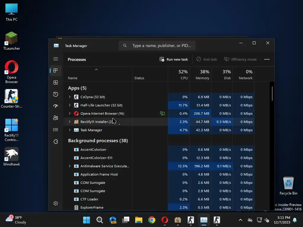Expand the Opera Internet Browser process group

(70, 113)
